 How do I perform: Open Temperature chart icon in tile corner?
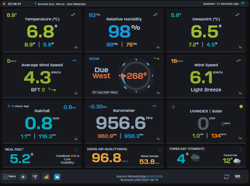coord(76,47)
